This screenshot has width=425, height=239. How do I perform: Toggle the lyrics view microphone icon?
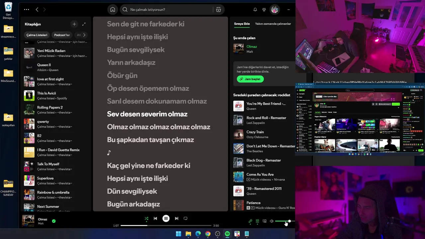pos(250,221)
